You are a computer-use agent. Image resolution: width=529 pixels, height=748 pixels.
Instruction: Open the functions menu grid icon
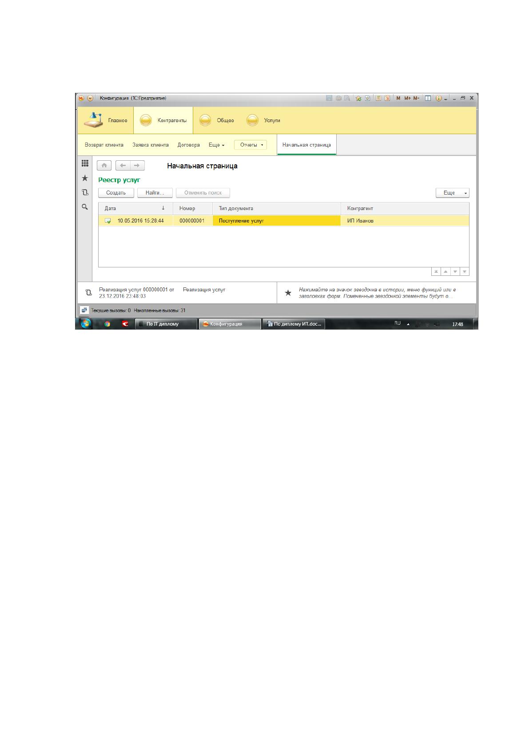pos(85,163)
